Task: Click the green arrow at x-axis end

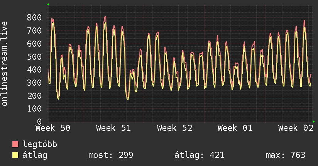Action: coord(314,122)
